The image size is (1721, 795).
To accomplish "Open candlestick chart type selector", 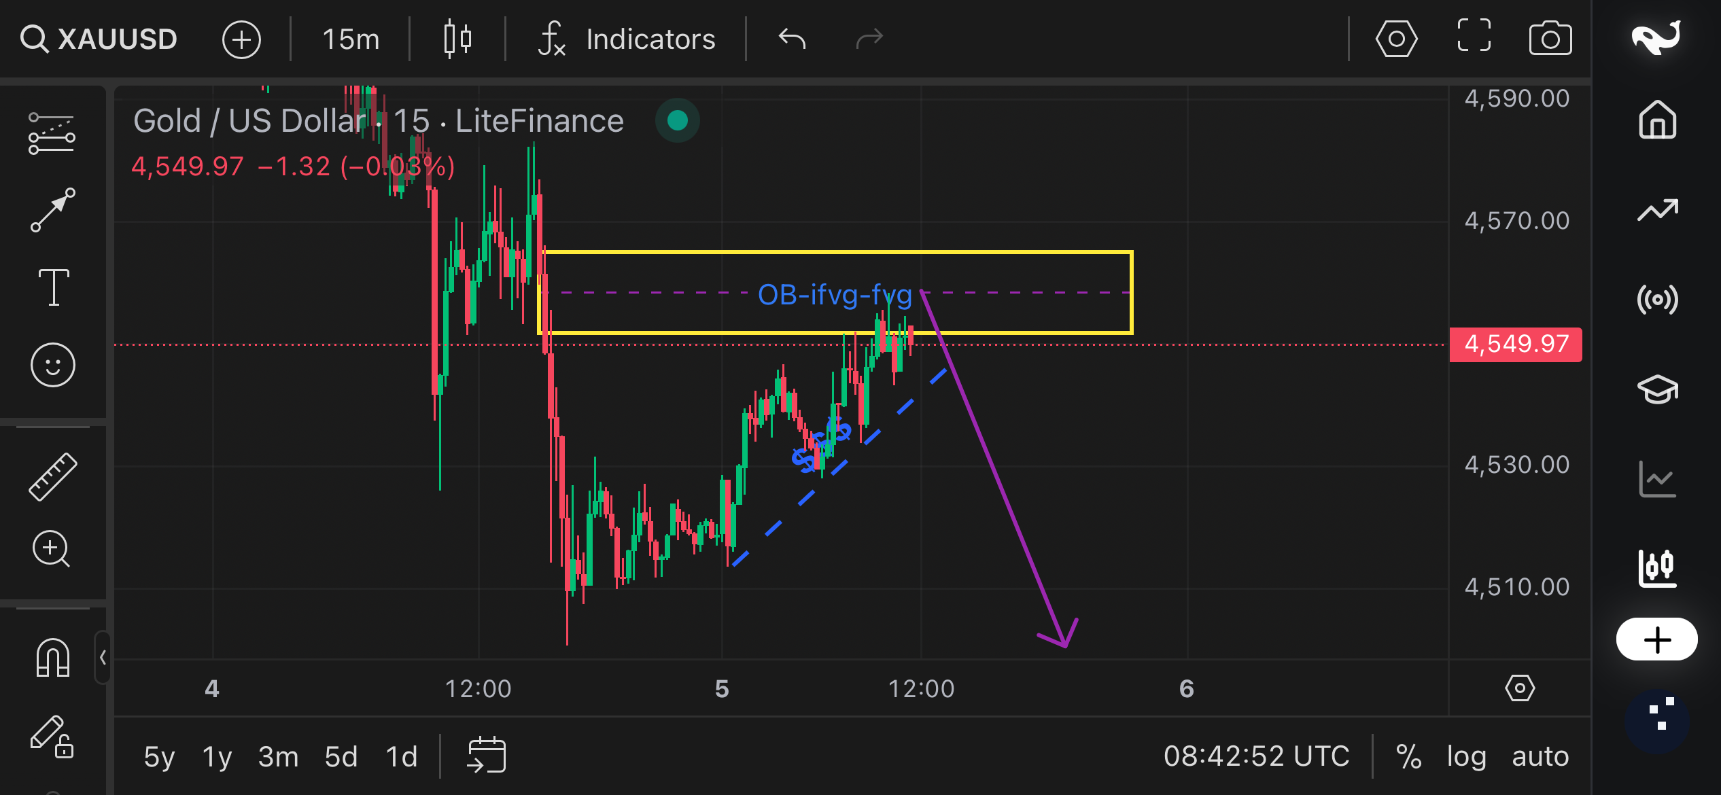I will click(x=457, y=39).
